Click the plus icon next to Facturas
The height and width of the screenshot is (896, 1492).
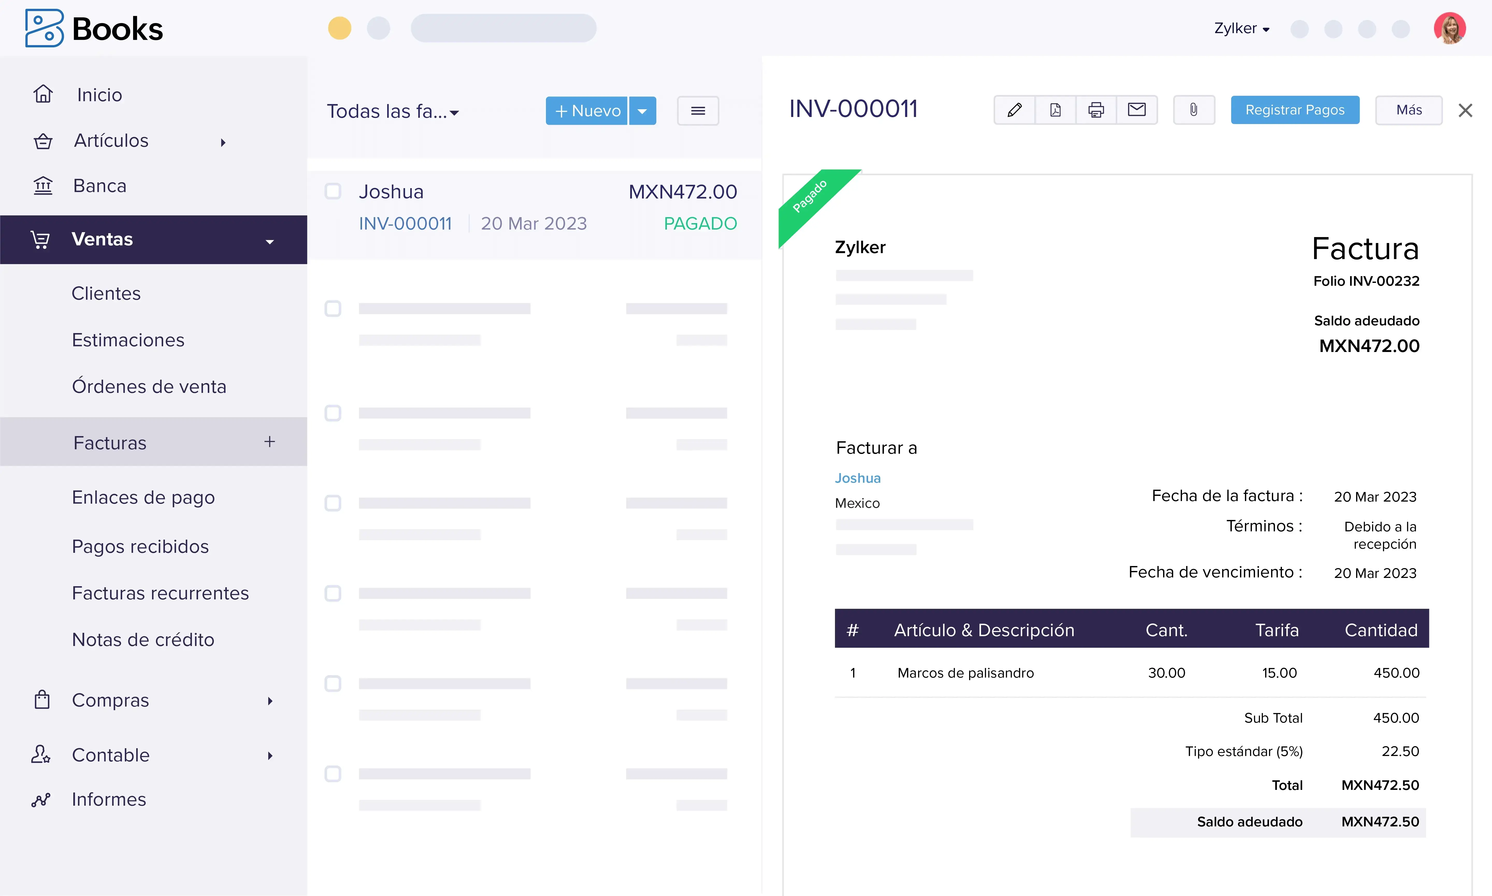(x=269, y=442)
